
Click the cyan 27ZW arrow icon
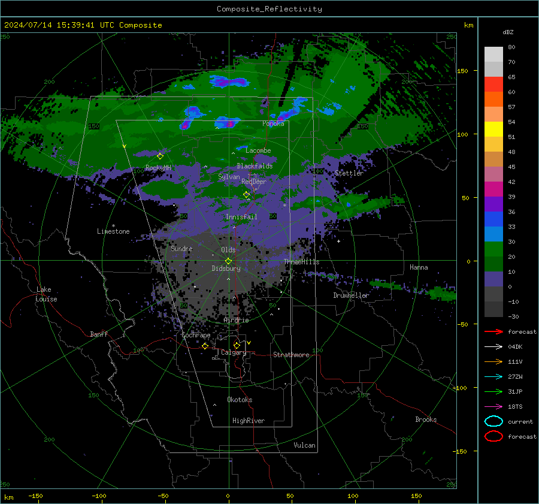493,377
